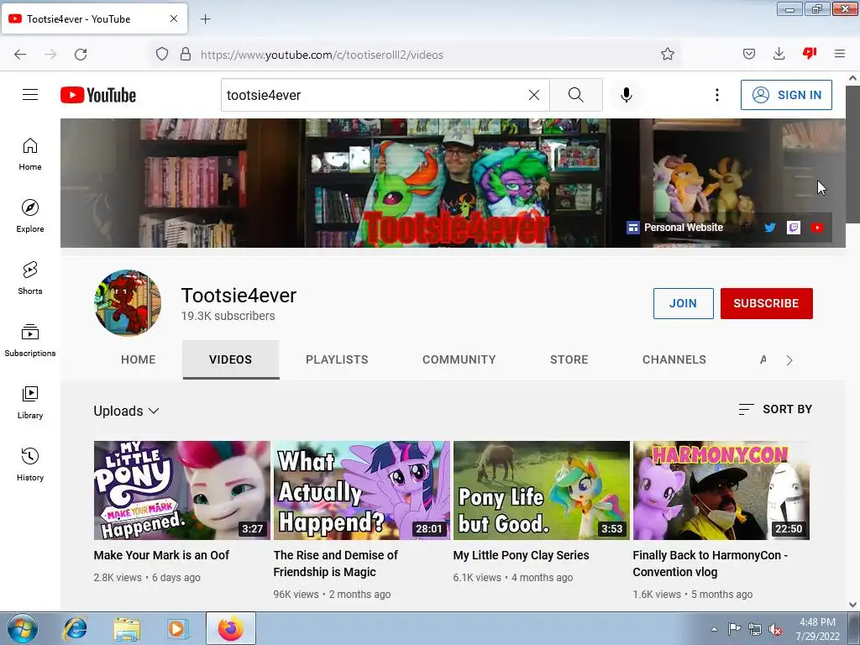Click the red thumbs-down extension icon
The image size is (860, 645).
point(810,53)
